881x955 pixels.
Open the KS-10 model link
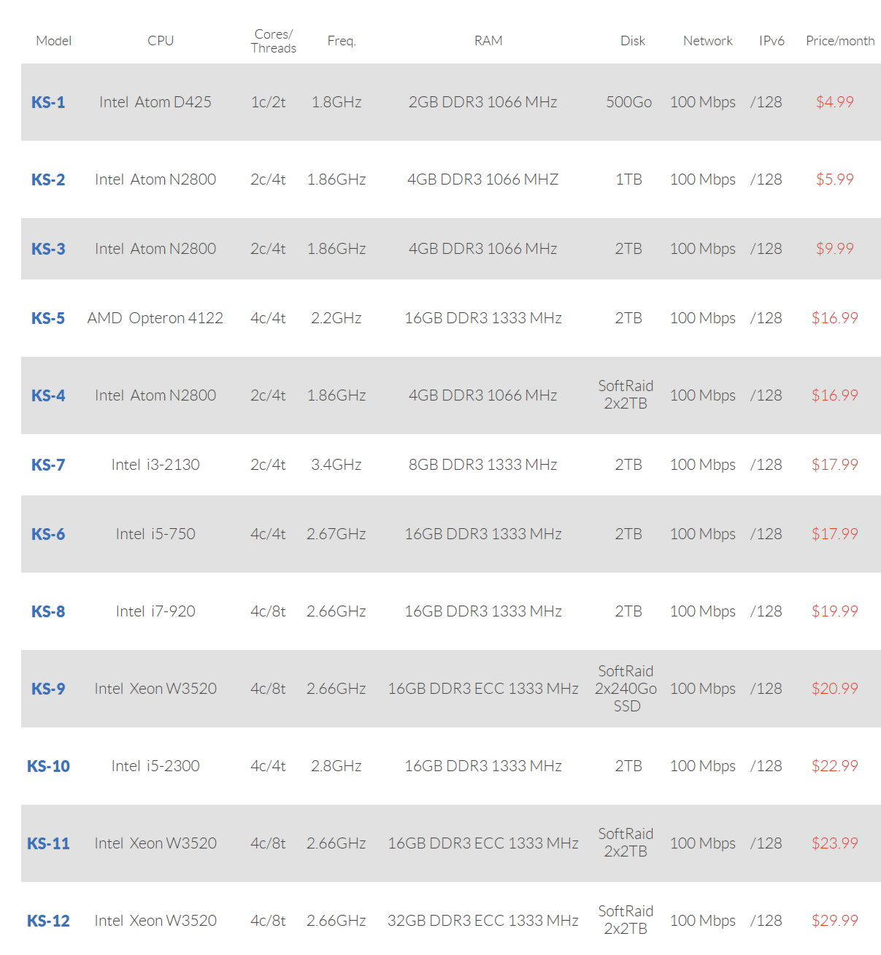[48, 766]
